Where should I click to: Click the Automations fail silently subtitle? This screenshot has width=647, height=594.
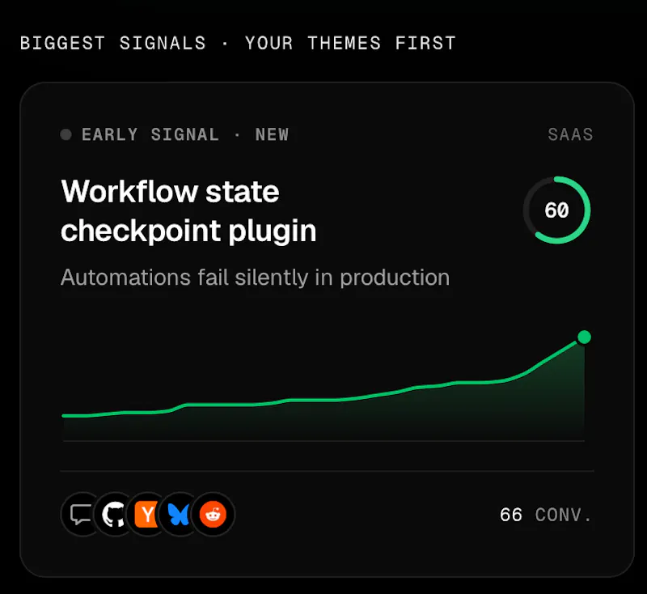(255, 278)
